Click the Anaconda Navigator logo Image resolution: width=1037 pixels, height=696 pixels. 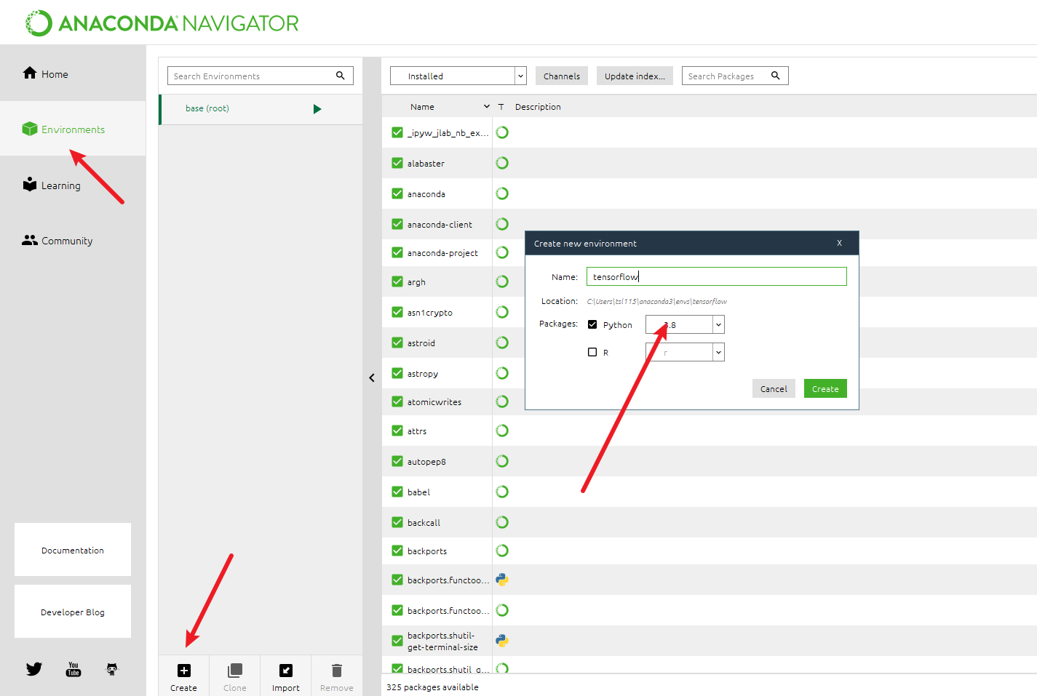click(x=162, y=23)
